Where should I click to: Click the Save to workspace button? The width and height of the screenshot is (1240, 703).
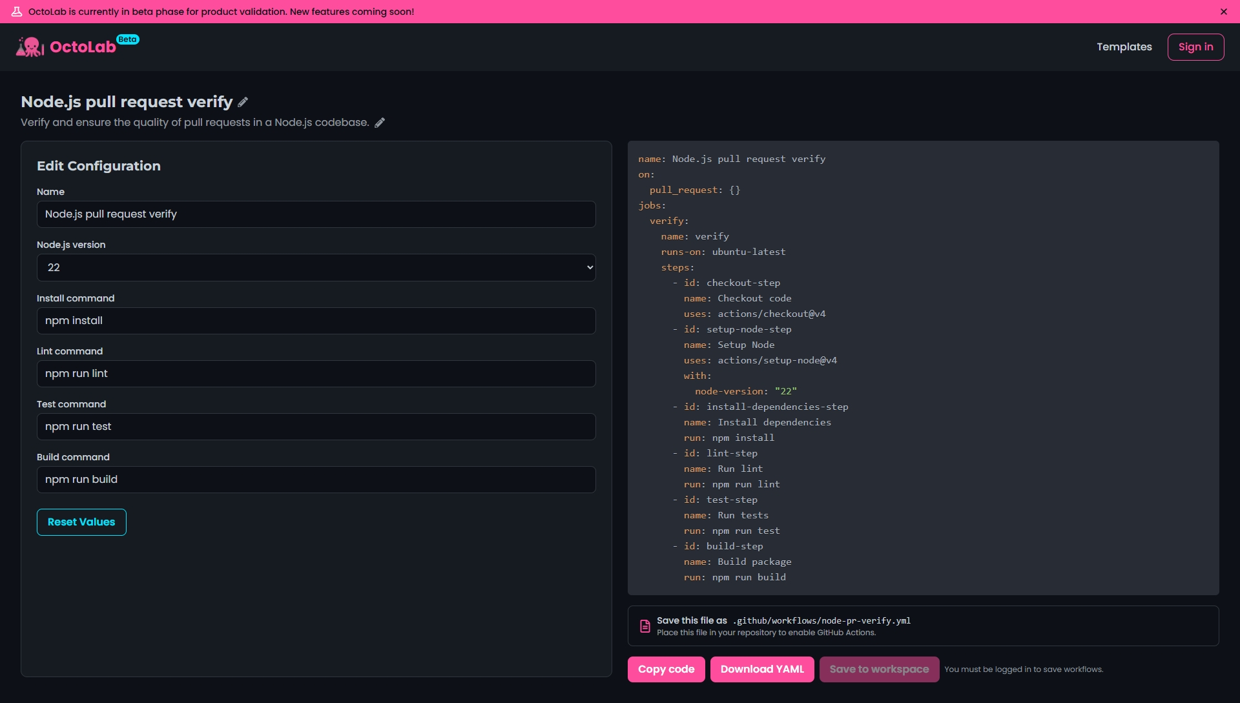coord(879,669)
